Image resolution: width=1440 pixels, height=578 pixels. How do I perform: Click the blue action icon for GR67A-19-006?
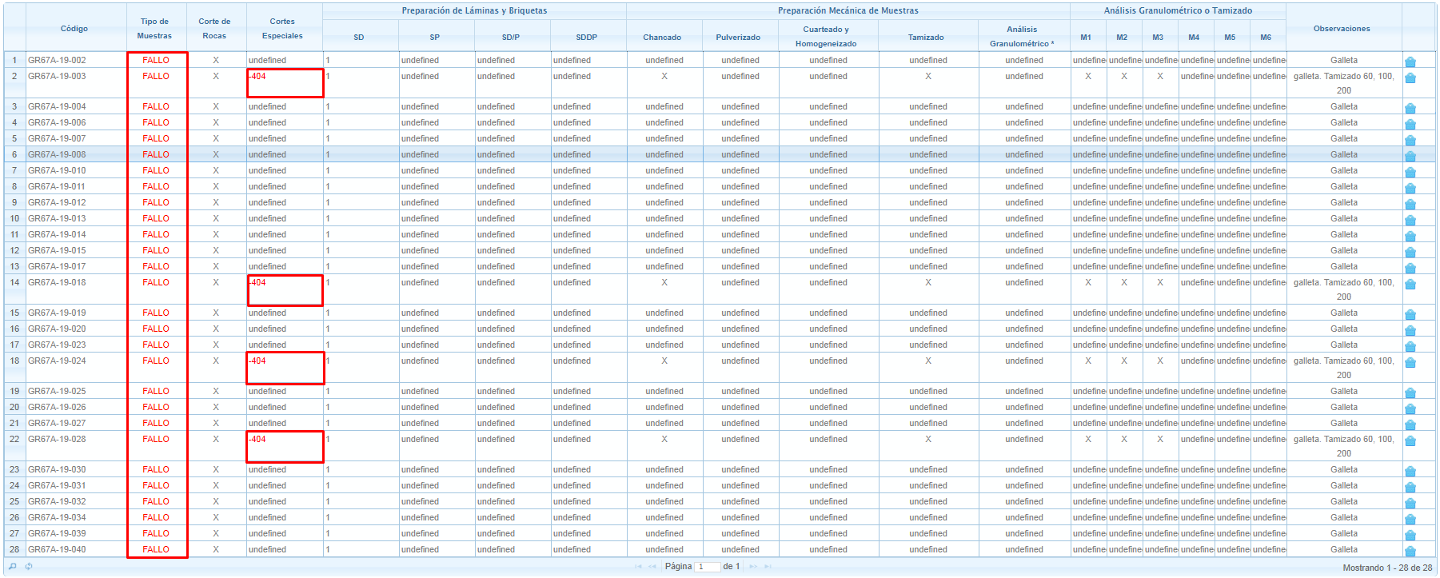(1410, 124)
